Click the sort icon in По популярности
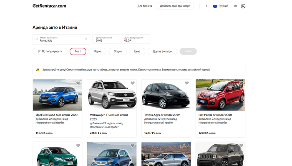Viewport: 292px width, 166px height. 39,51
